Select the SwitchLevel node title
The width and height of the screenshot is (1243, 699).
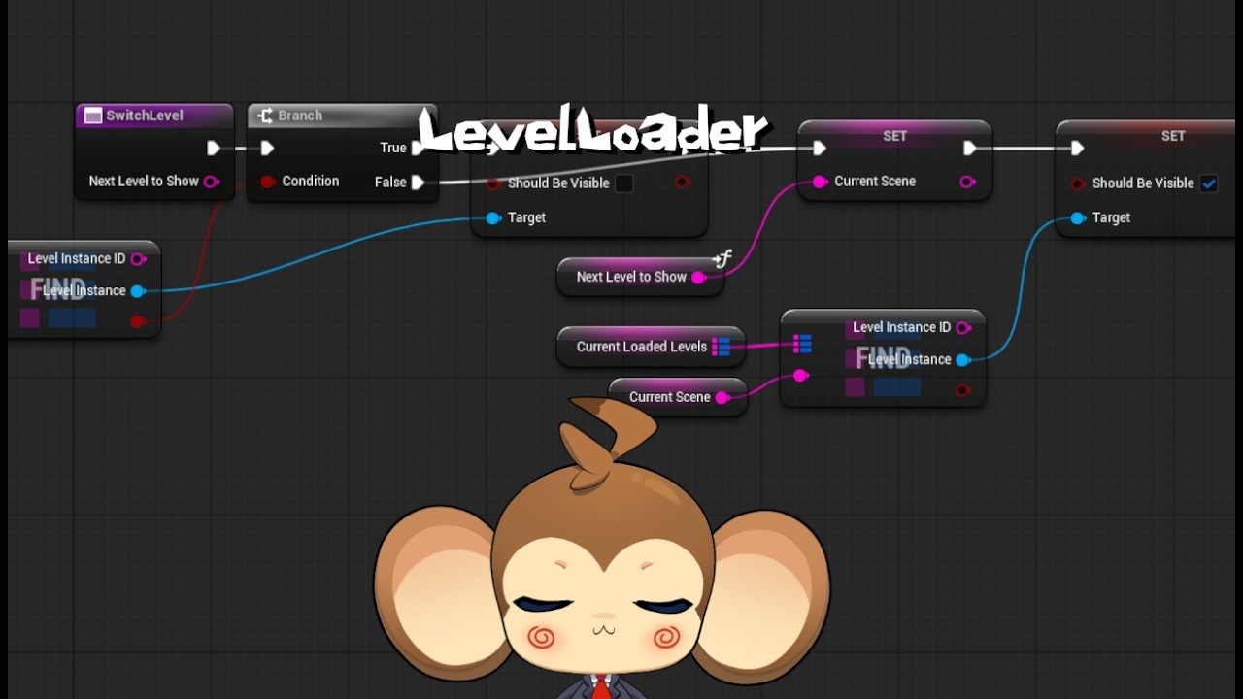145,116
